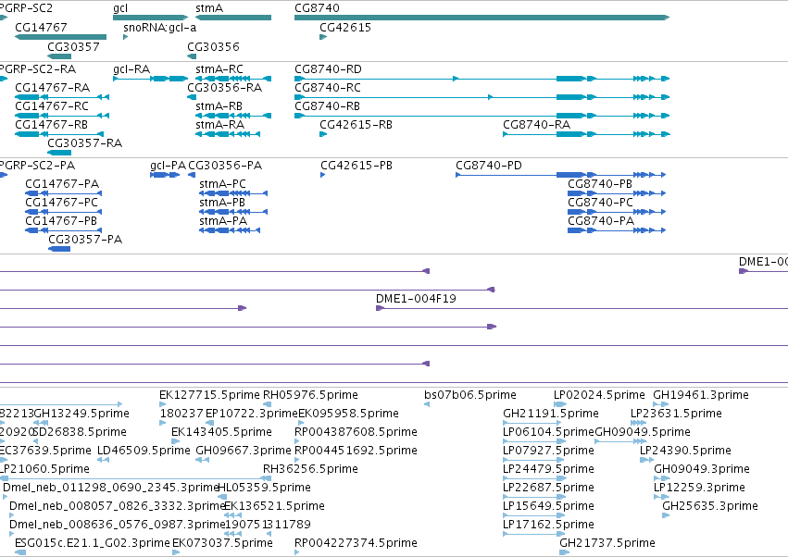
Task: Click the CG14767-PA protein label
Action: (62, 184)
